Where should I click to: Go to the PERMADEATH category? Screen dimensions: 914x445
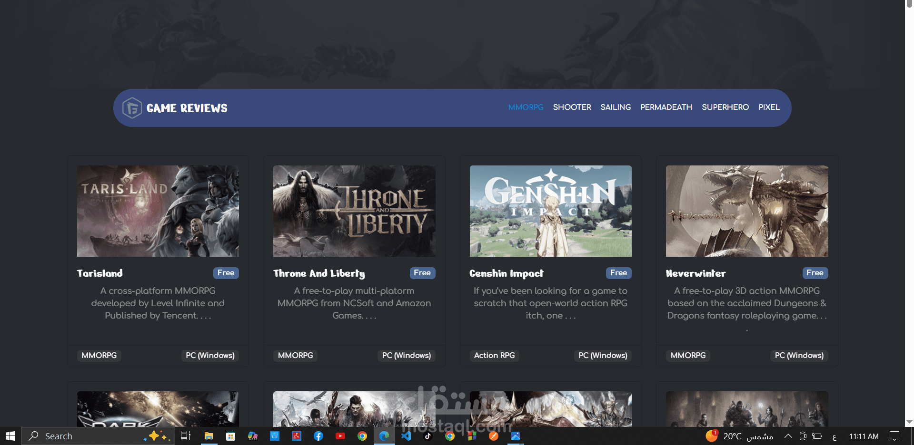666,107
